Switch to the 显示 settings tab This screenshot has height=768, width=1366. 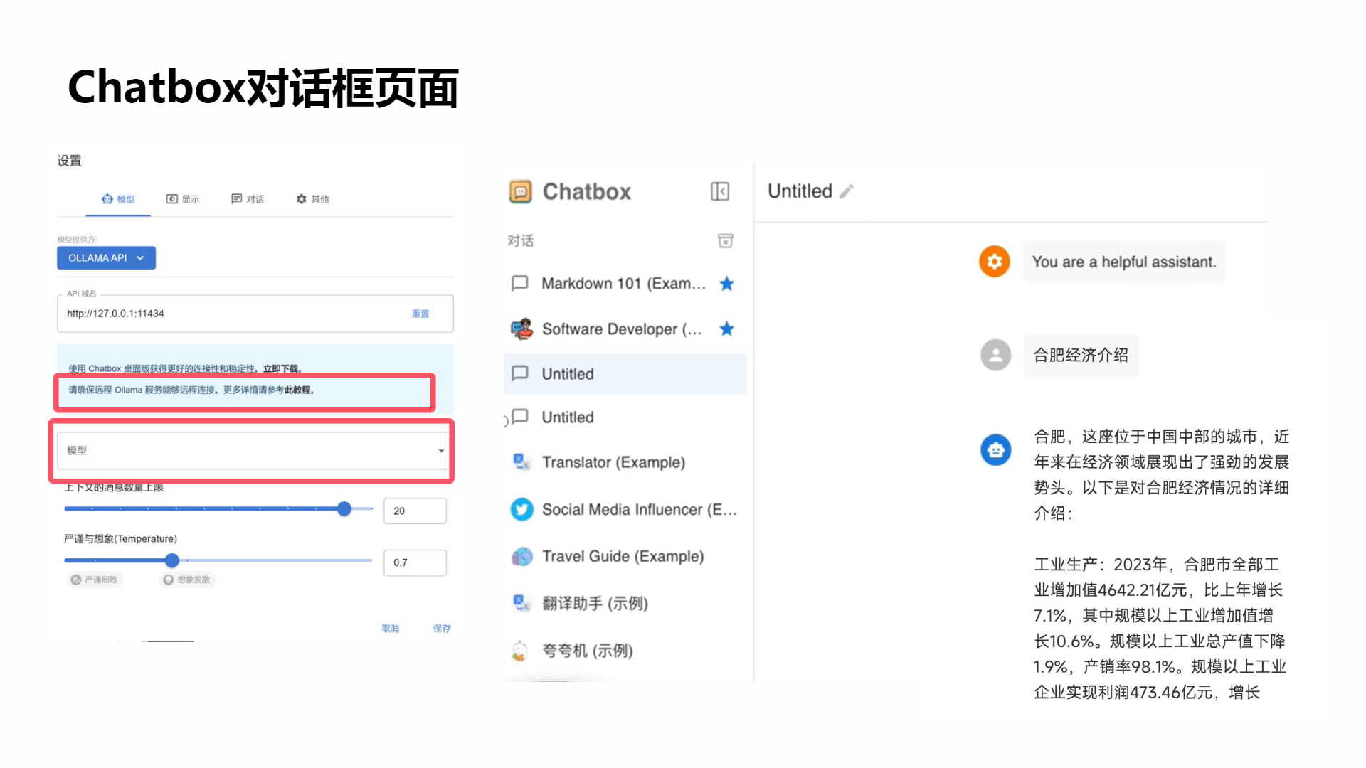coord(183,199)
